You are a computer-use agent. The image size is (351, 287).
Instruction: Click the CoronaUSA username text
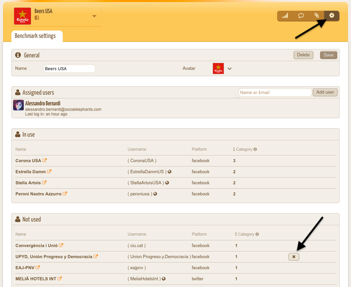[142, 160]
